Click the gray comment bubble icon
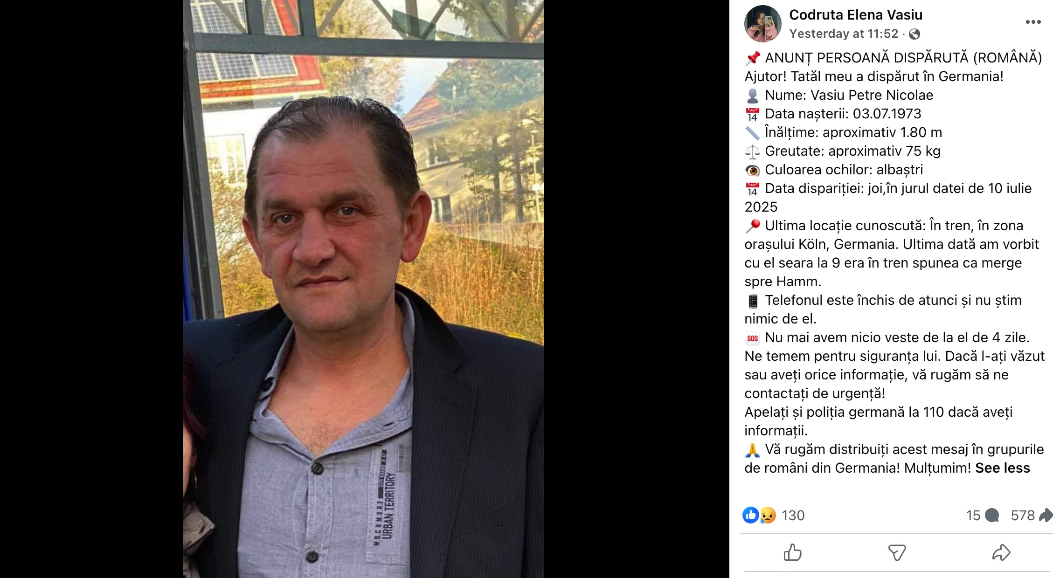1053x578 pixels. (x=992, y=516)
